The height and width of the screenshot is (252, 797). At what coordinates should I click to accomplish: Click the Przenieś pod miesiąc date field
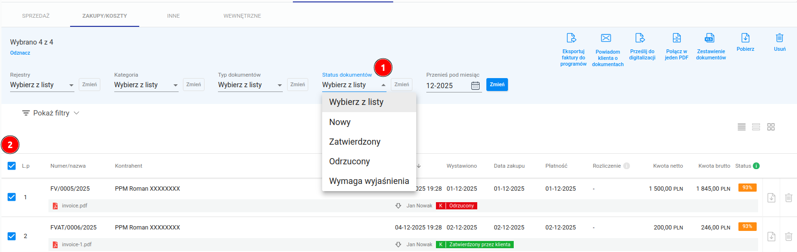(x=447, y=86)
